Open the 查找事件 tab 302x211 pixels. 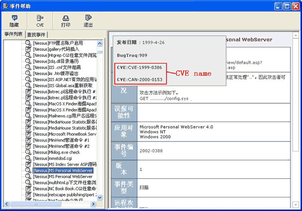pyautogui.click(x=36, y=35)
